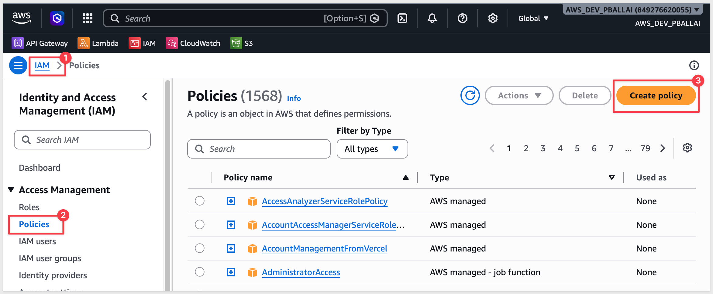Image resolution: width=713 pixels, height=294 pixels.
Task: Open Policies in the sidebar
Action: click(34, 224)
